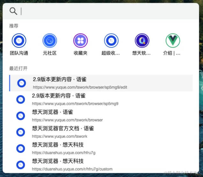This screenshot has width=203, height=177.
Task: Open URL https://duanshuo.yuque.com/hfru7g
Action: pos(64,153)
